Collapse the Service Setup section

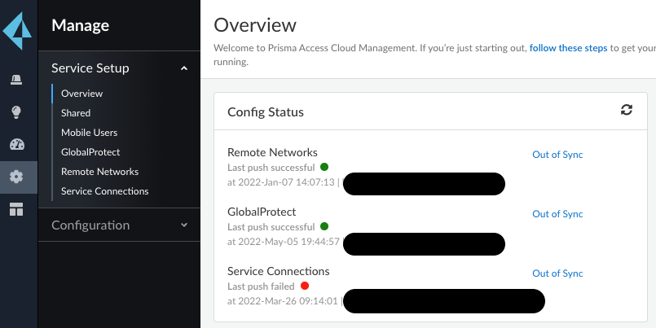[184, 68]
